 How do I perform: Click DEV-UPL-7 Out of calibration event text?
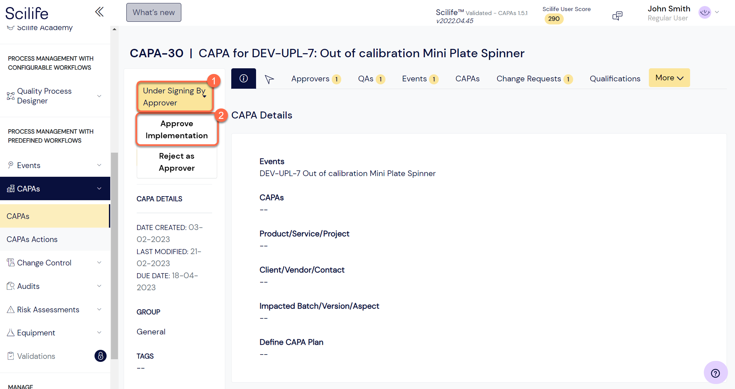[348, 173]
